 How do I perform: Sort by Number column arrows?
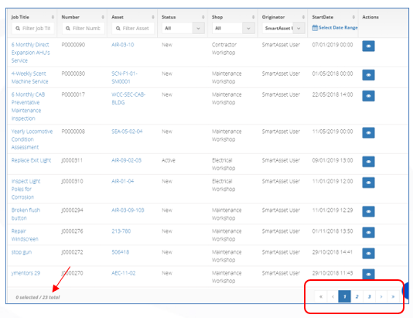pyautogui.click(x=103, y=17)
